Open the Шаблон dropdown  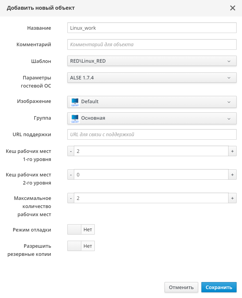coord(152,61)
